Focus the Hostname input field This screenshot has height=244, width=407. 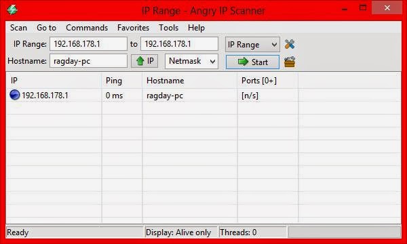click(88, 61)
